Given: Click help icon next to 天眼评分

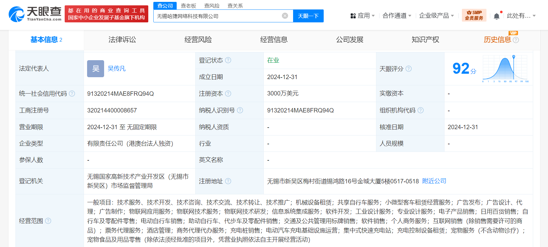Looking at the screenshot, I should point(409,69).
